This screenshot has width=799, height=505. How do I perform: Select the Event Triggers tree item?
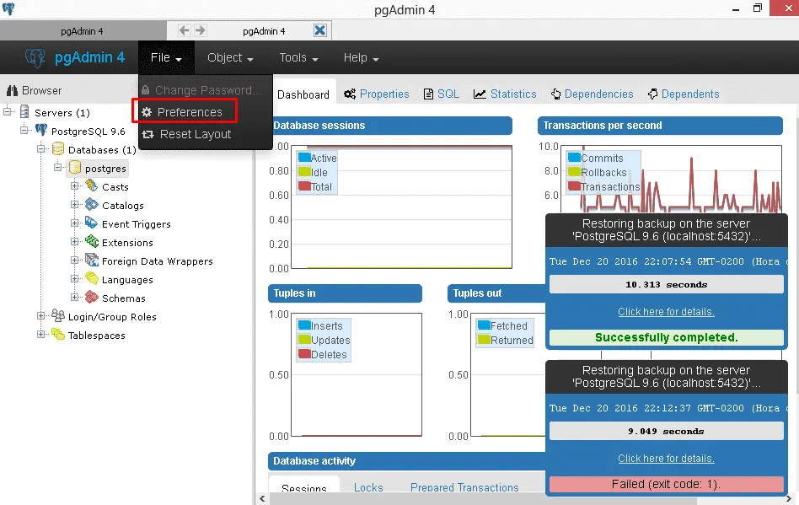[136, 224]
